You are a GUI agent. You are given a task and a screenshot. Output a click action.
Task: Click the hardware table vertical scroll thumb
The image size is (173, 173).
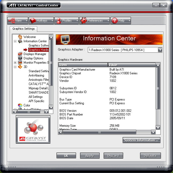pyautogui.click(x=158, y=88)
